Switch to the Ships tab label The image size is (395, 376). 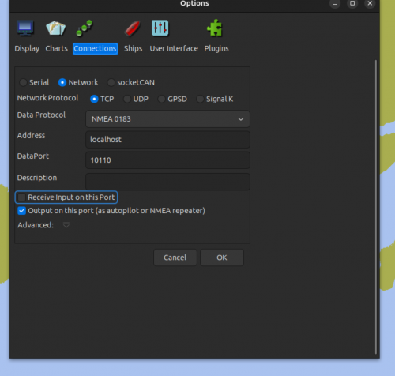(133, 48)
